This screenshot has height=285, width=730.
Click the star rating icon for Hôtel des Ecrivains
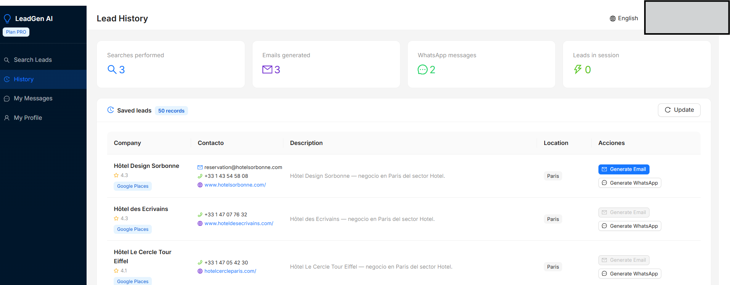tap(116, 219)
